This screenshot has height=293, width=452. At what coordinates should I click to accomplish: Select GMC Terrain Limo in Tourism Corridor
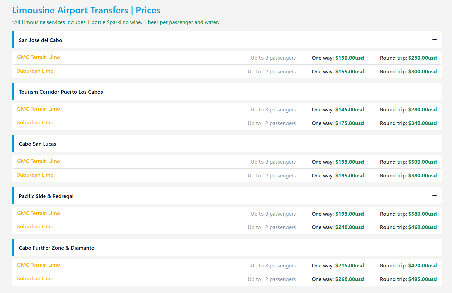(39, 109)
